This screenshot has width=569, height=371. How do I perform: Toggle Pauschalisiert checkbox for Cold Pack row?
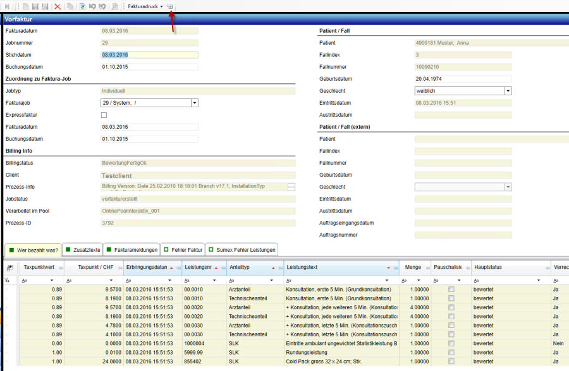[x=451, y=363]
